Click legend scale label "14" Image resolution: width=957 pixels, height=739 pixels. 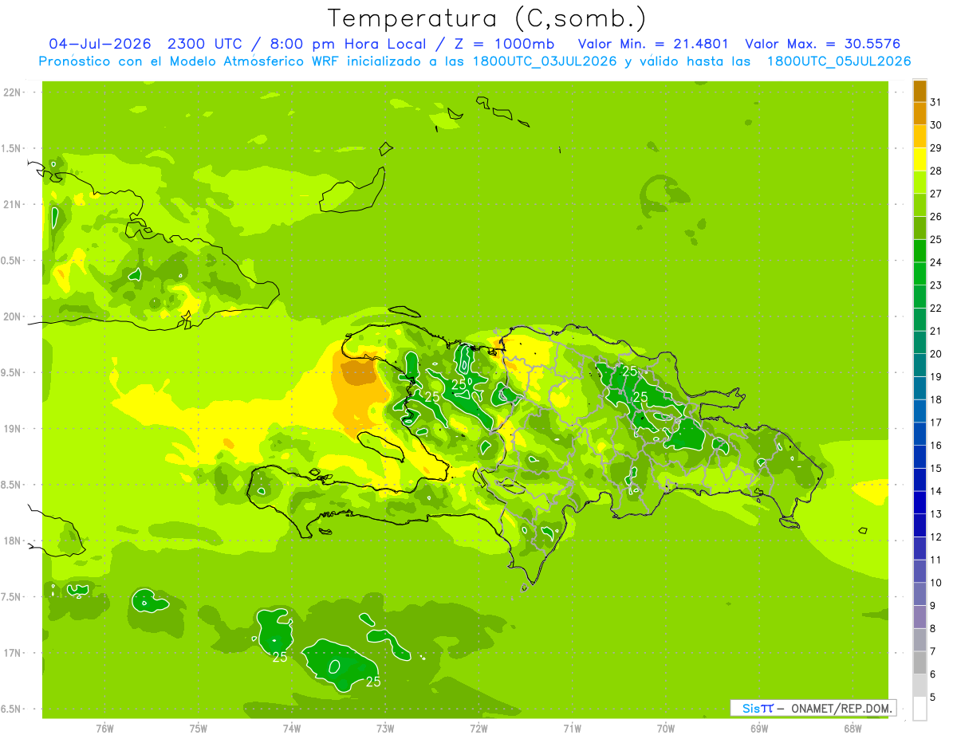[x=935, y=492]
